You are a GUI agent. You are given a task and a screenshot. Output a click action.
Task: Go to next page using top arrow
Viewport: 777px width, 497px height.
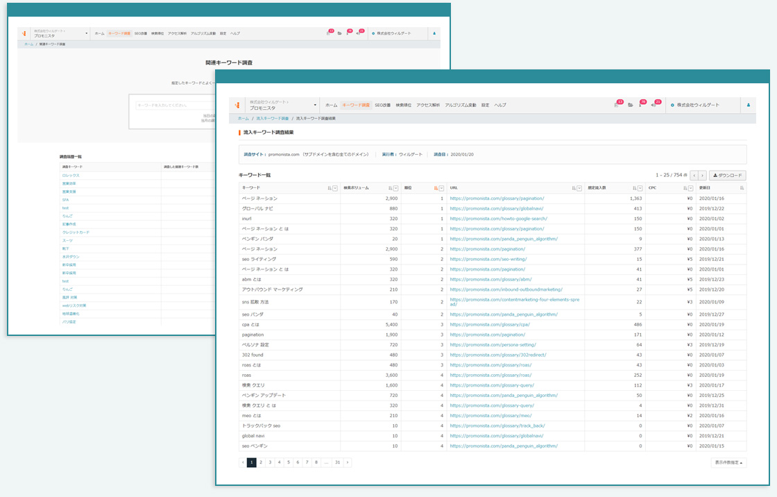[x=702, y=176]
